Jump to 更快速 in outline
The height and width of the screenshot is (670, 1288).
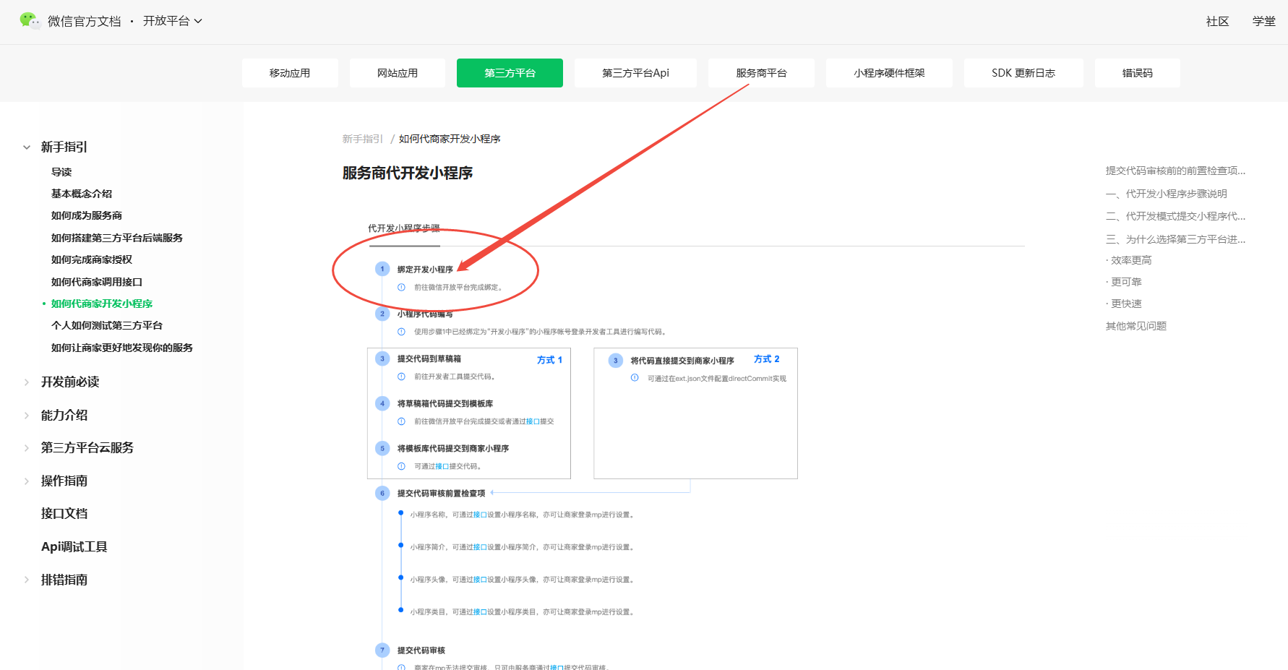(1124, 304)
